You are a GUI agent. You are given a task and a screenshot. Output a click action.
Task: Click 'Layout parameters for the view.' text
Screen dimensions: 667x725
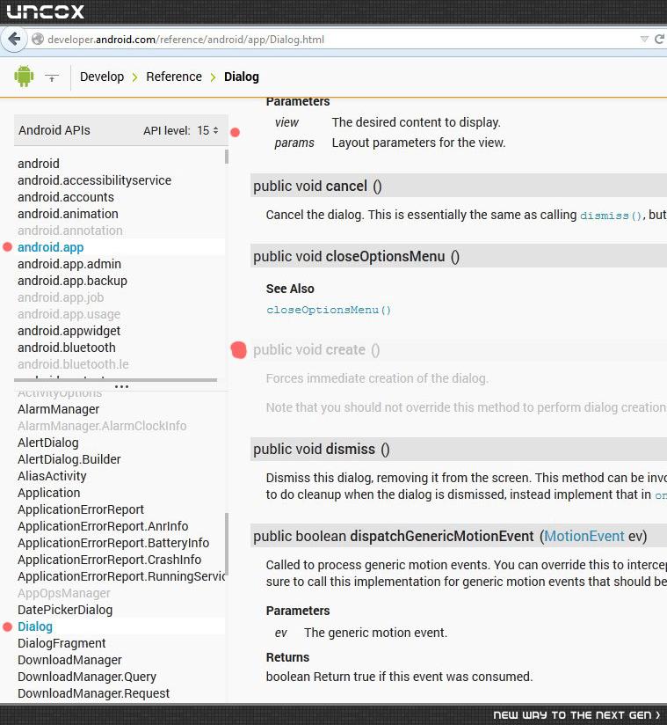418,143
